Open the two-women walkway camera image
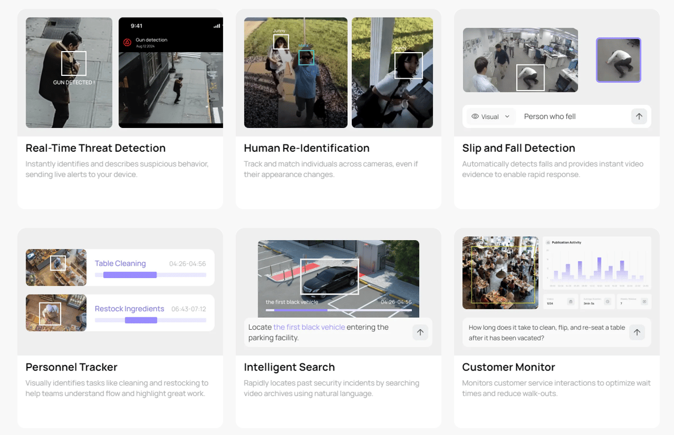 (x=296, y=72)
